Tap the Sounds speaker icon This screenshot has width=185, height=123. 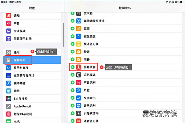[x=8, y=23]
